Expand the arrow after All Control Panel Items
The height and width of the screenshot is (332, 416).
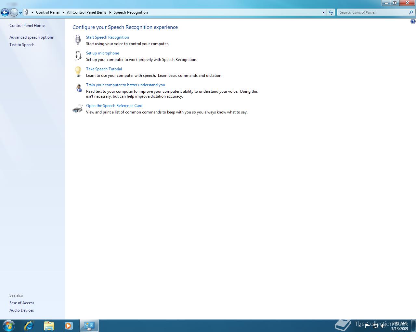(110, 12)
